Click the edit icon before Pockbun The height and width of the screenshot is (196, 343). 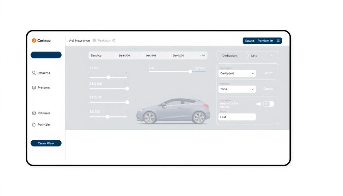pos(95,41)
